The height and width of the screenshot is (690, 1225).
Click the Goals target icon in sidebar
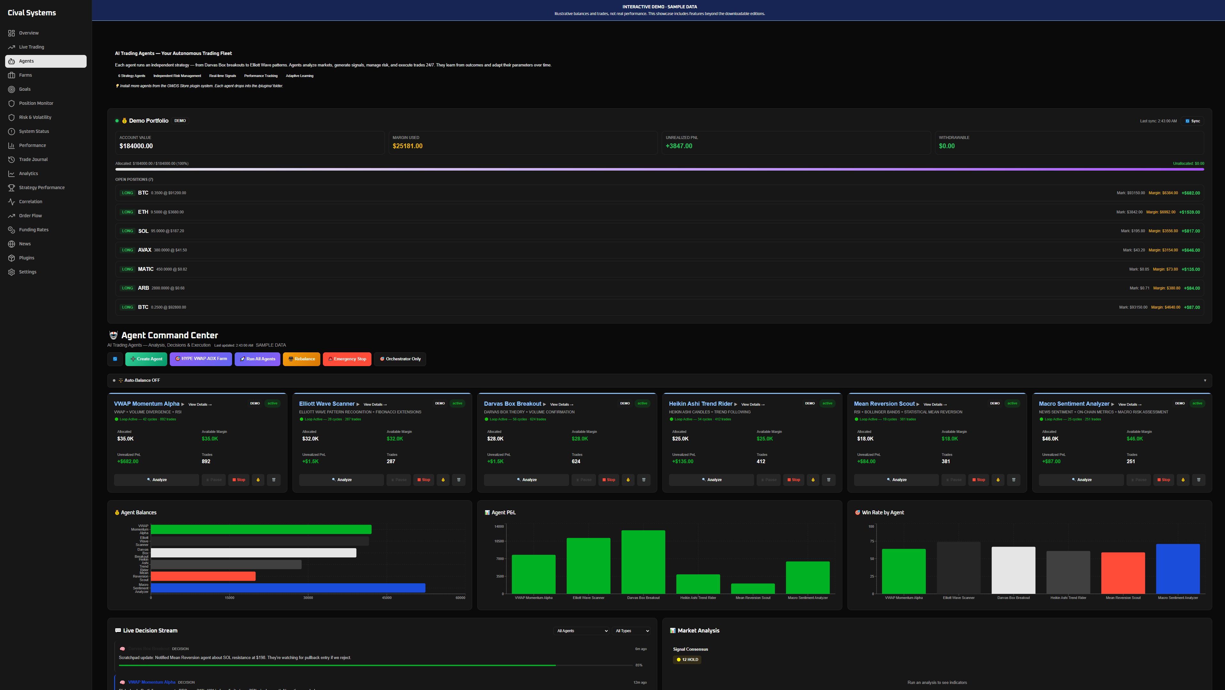tap(12, 89)
